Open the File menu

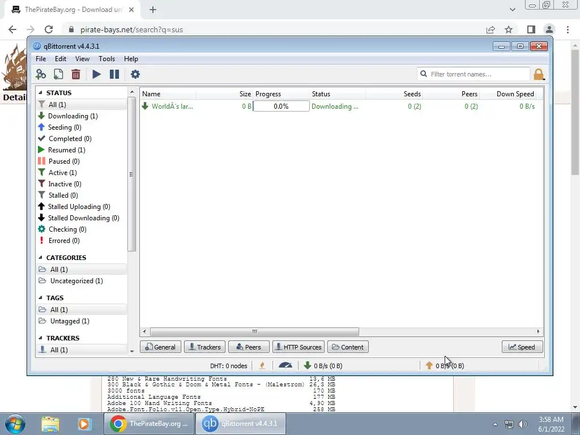click(x=41, y=59)
